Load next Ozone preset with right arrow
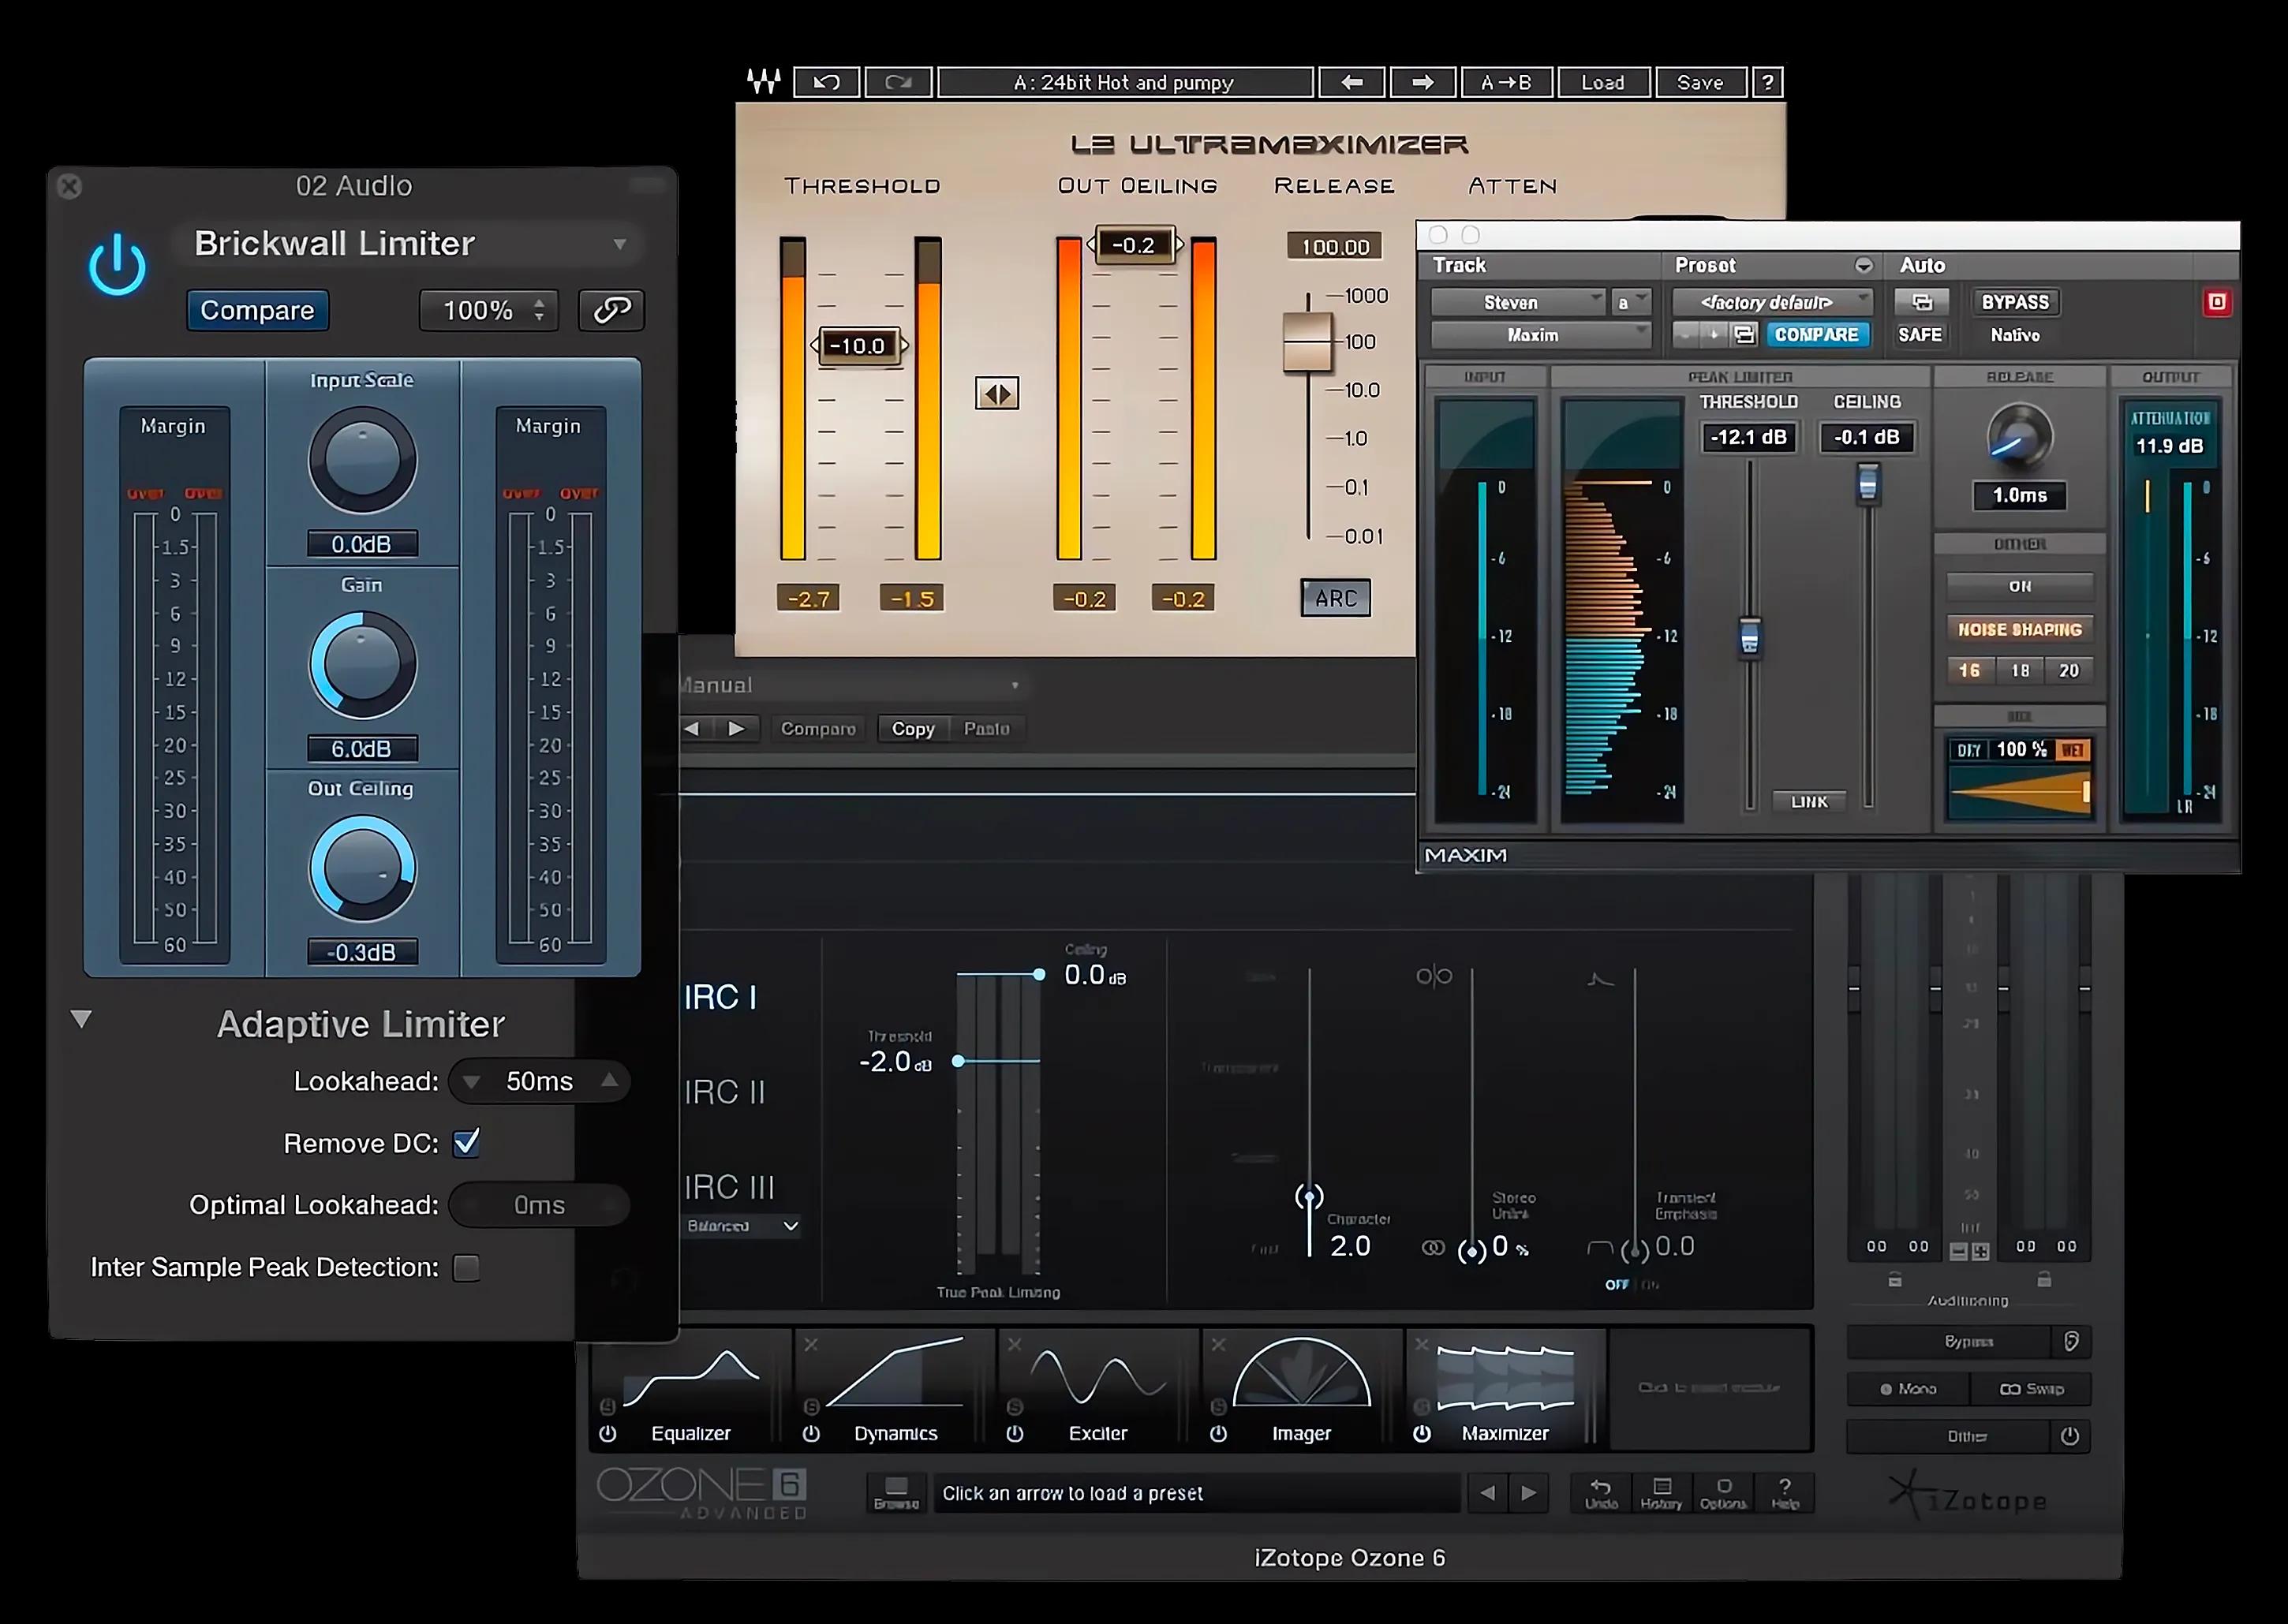Image resolution: width=2288 pixels, height=1624 pixels. click(x=1529, y=1493)
